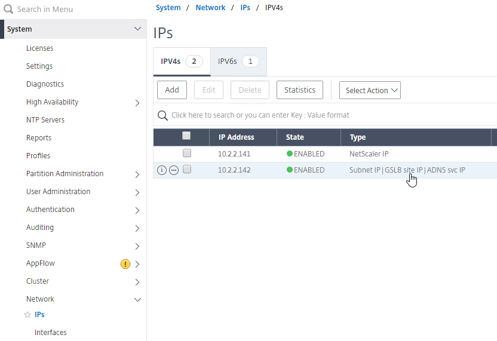The height and width of the screenshot is (341, 497).
Task: Click the Delete button
Action: 250,90
